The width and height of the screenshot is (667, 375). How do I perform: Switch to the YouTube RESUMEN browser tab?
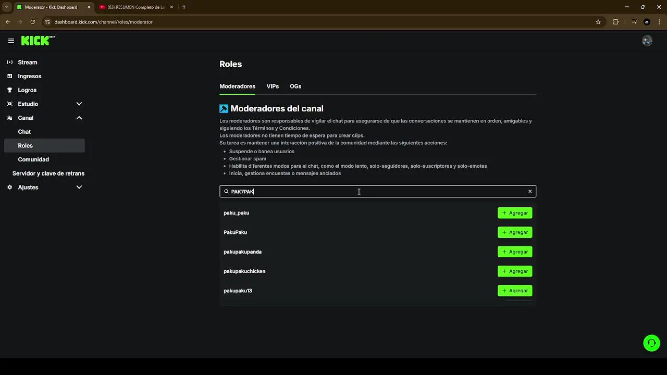135,7
